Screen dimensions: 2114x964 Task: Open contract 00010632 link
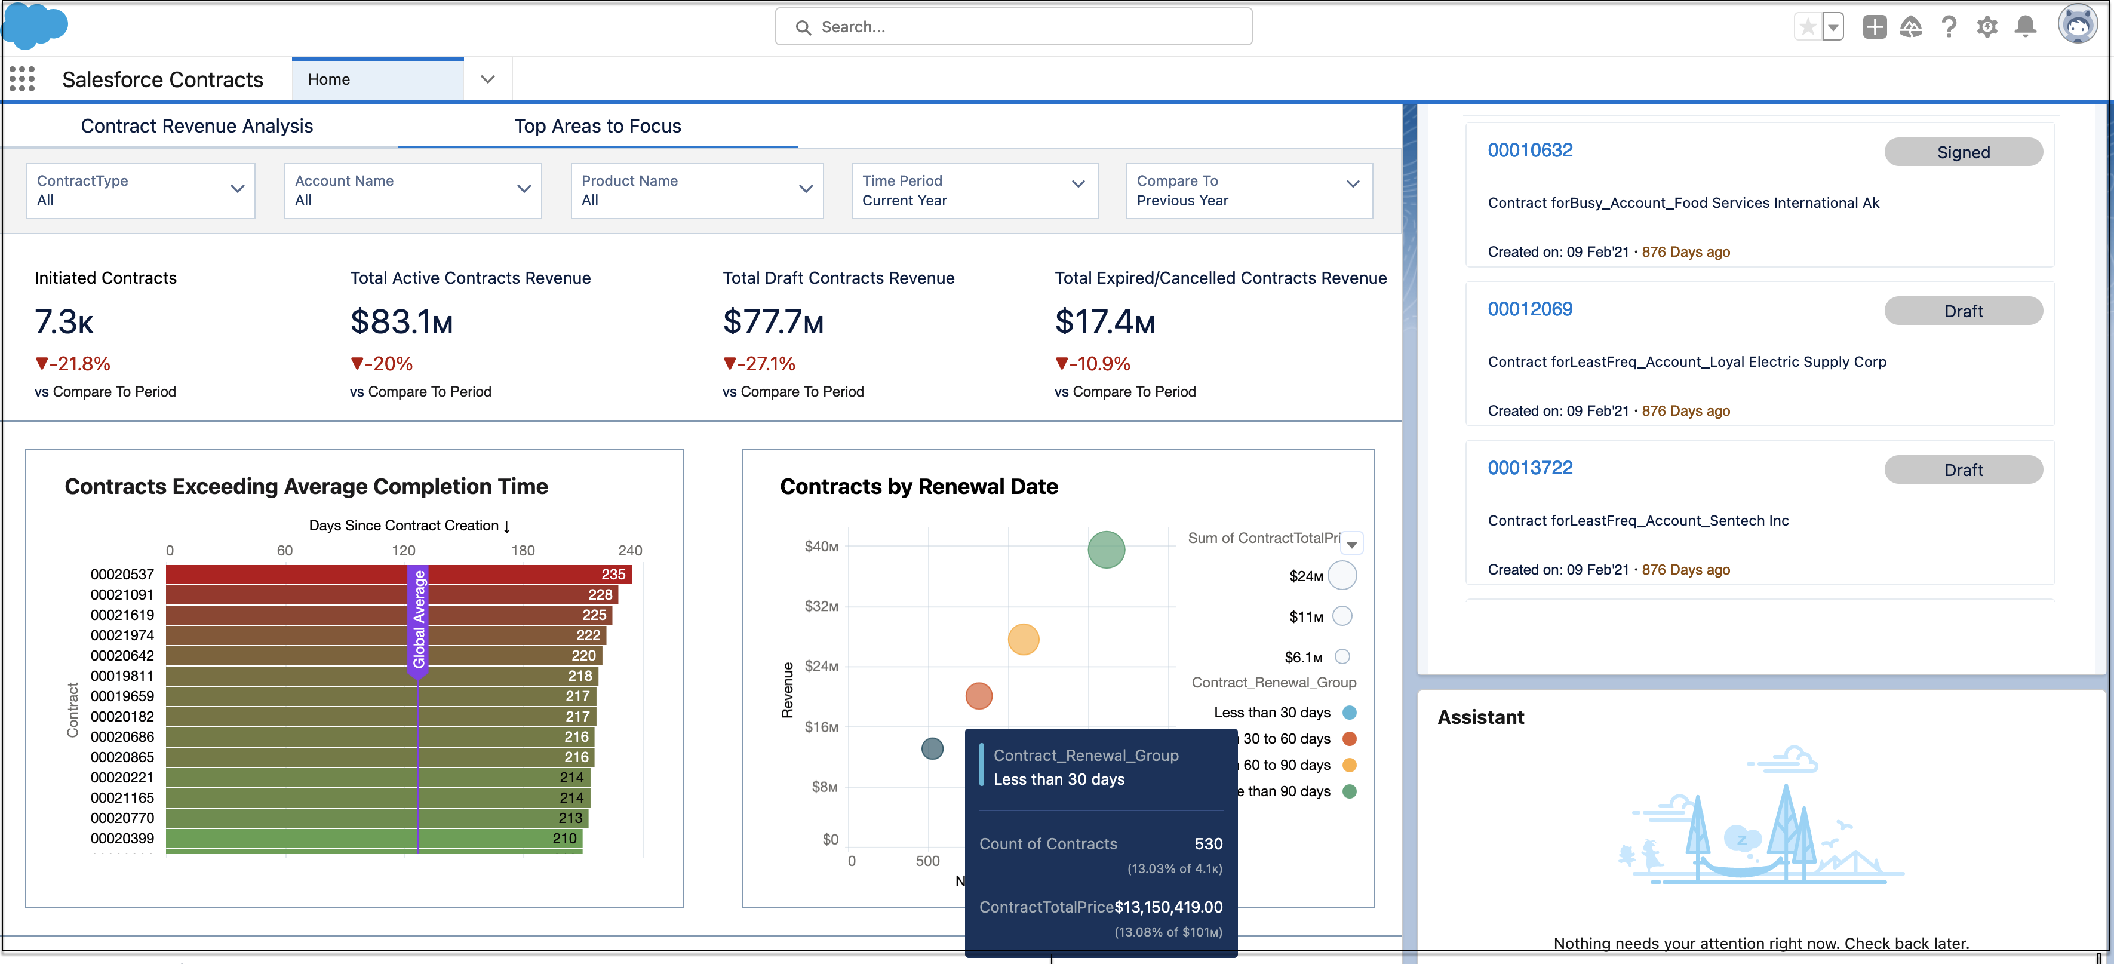pyautogui.click(x=1530, y=151)
